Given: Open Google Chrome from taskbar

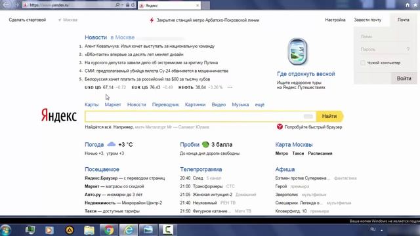Looking at the screenshot, I should click(109, 230).
